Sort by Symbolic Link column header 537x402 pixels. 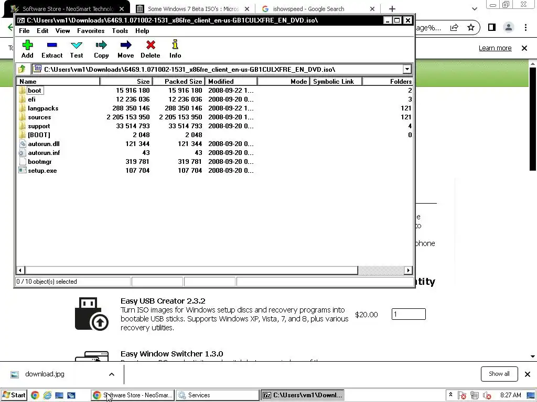tap(336, 81)
